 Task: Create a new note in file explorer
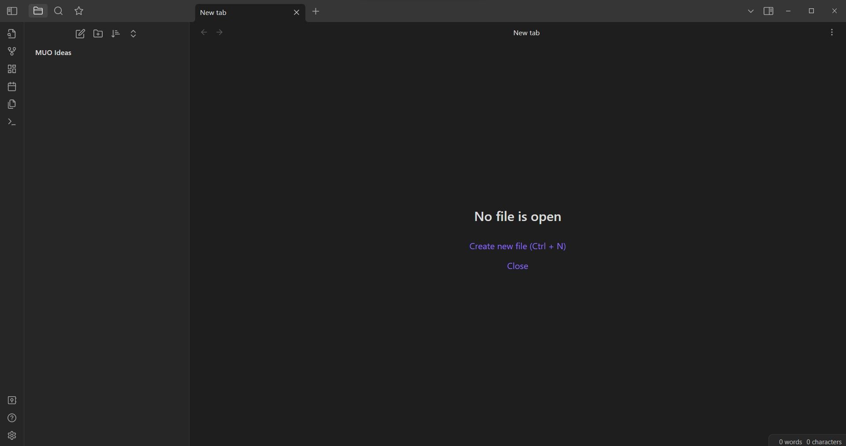click(x=80, y=34)
